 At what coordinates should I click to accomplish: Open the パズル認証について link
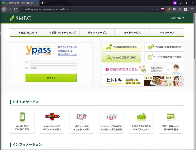(67, 54)
